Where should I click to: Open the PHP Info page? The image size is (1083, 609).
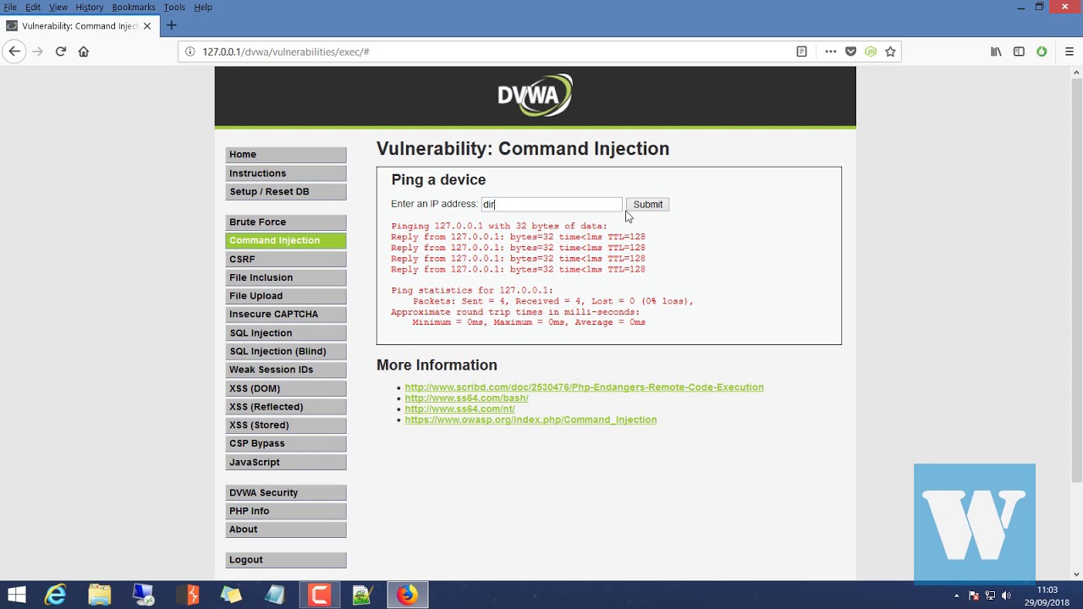pyautogui.click(x=286, y=512)
